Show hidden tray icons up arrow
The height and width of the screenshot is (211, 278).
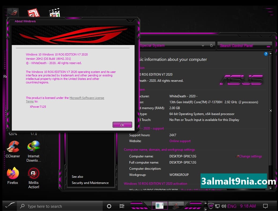click(206, 203)
